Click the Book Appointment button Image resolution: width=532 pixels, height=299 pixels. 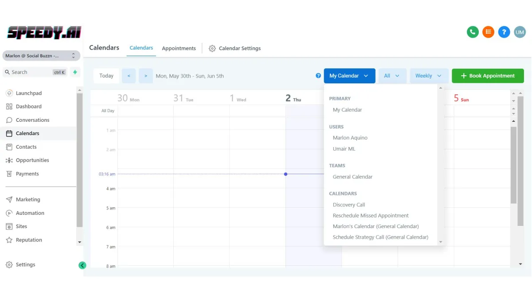coord(488,76)
